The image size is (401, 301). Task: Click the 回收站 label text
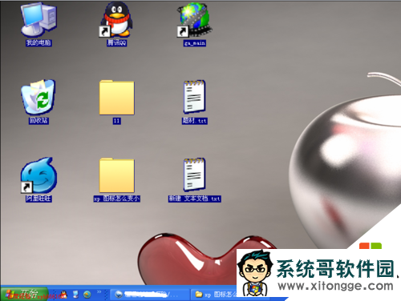pos(38,121)
